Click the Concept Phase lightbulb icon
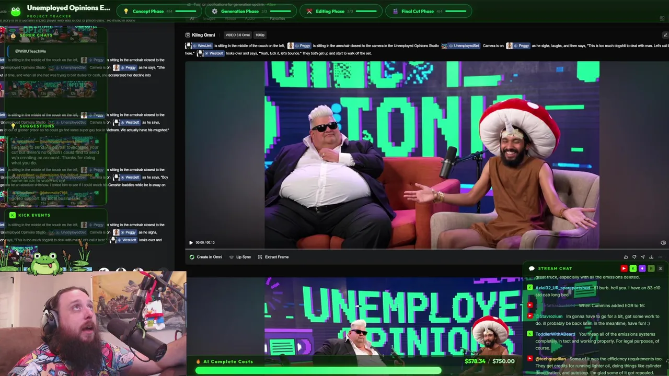 (126, 11)
